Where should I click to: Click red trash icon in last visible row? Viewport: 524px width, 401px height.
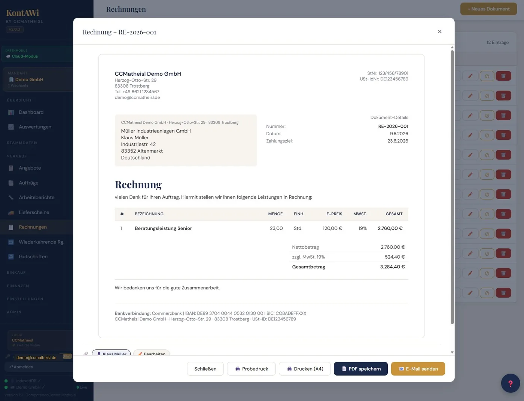(x=503, y=293)
